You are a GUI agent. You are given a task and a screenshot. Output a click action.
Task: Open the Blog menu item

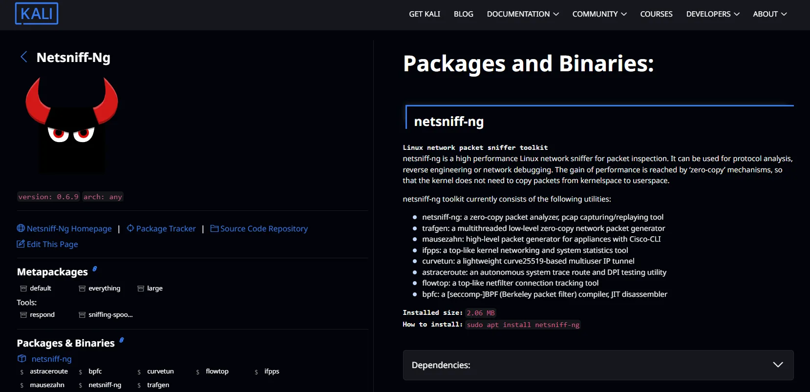pyautogui.click(x=463, y=14)
